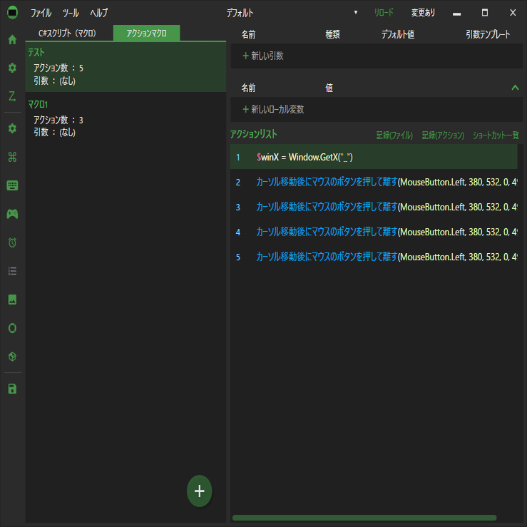527x527 pixels.
Task: Select the テスト macro in list
Action: [126, 67]
